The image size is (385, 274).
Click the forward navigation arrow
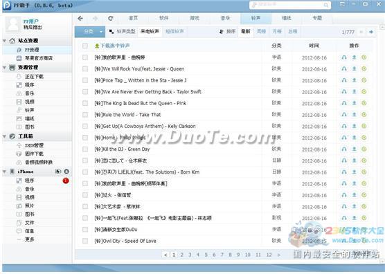coord(95,19)
